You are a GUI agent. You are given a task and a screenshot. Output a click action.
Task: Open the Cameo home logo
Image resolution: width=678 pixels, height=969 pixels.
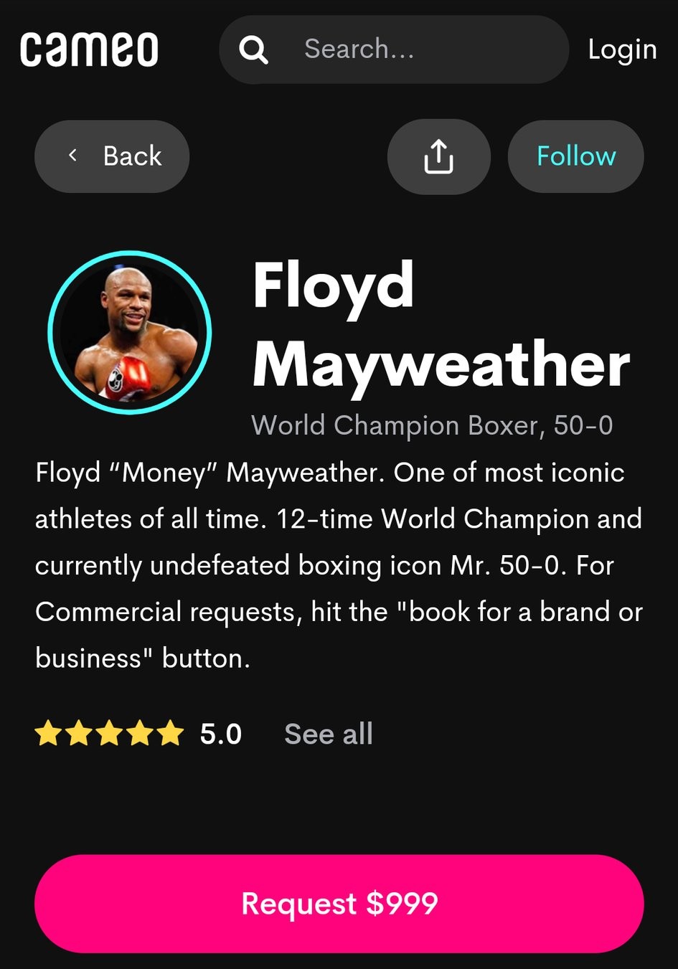tap(89, 49)
